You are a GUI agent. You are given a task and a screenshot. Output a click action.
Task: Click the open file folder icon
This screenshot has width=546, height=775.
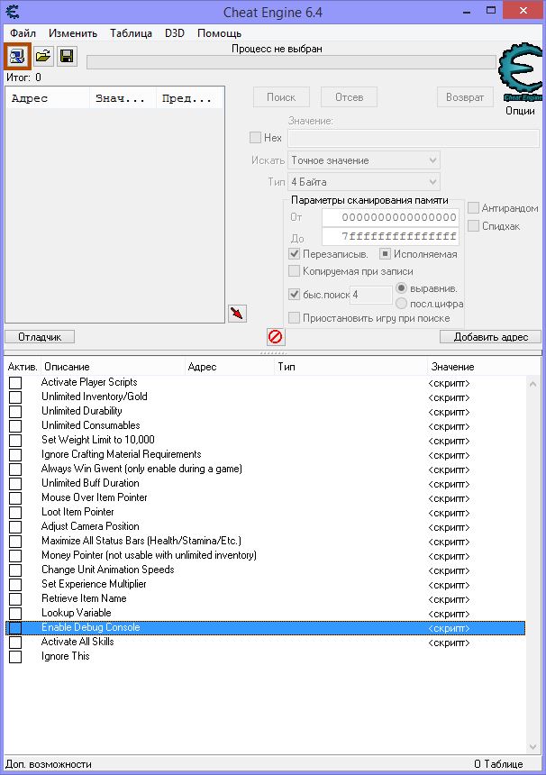43,56
